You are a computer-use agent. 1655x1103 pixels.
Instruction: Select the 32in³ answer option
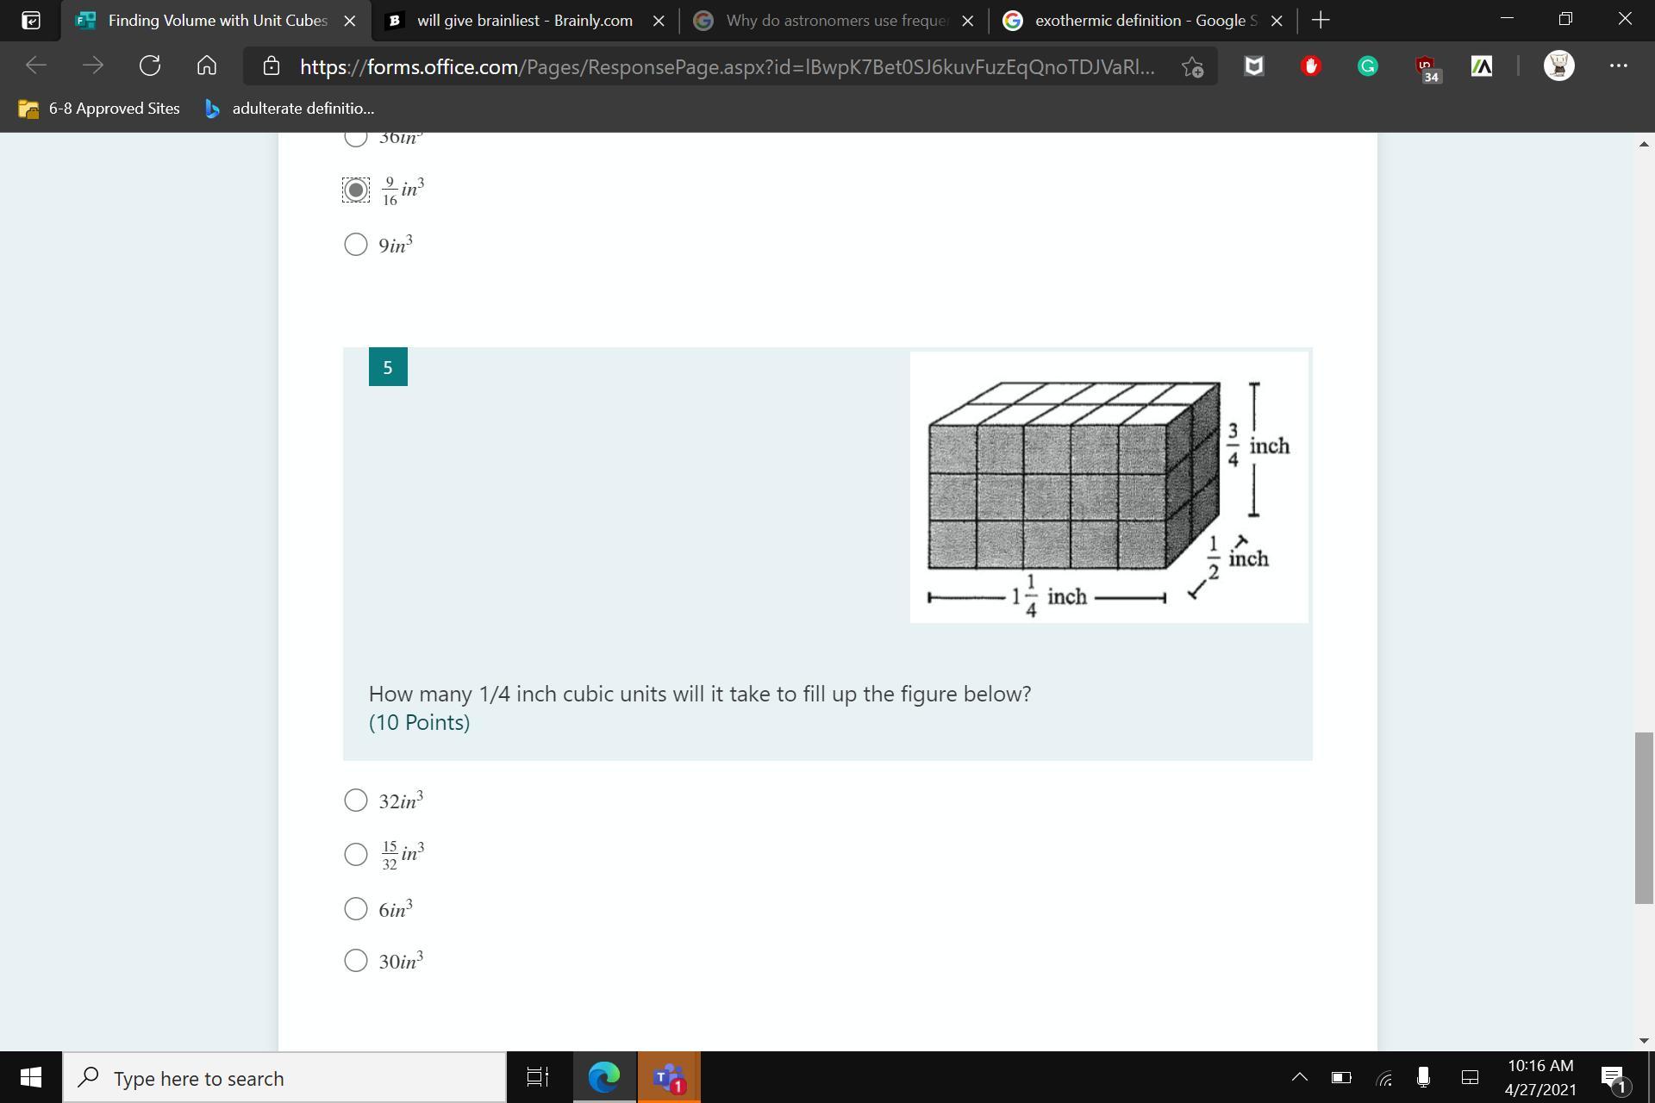(356, 801)
